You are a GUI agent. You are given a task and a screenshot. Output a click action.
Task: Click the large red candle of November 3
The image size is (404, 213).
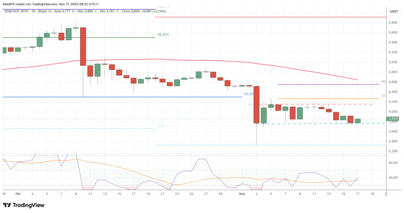(256, 105)
